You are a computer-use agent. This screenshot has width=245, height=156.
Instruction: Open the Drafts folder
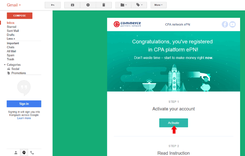tap(11, 35)
